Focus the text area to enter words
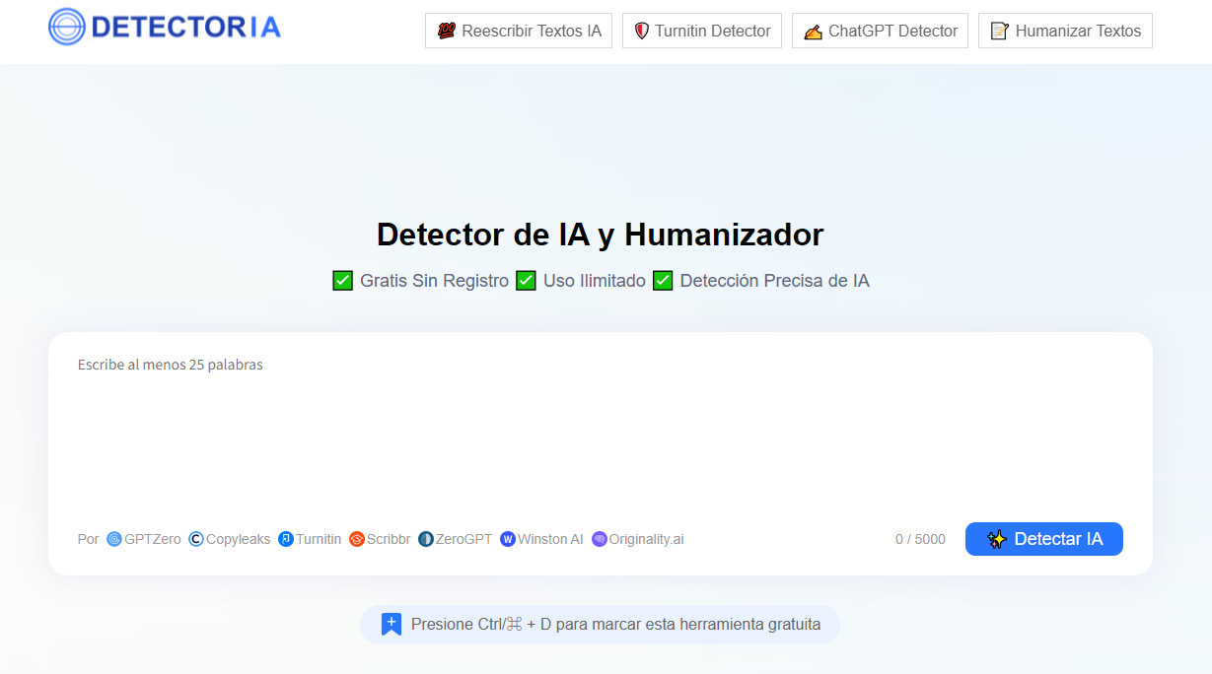This screenshot has width=1212, height=674. pyautogui.click(x=600, y=434)
